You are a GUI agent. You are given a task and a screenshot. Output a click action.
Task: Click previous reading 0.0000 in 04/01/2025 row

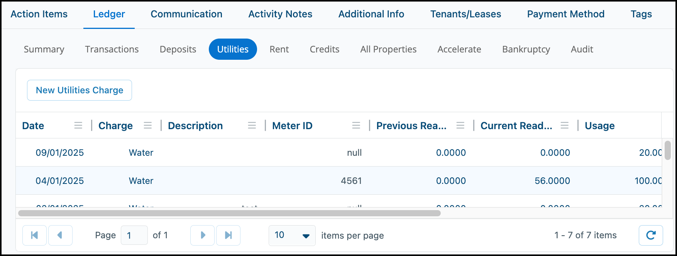451,181
